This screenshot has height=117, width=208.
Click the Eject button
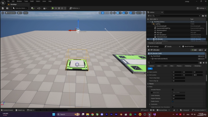pos(62,8)
